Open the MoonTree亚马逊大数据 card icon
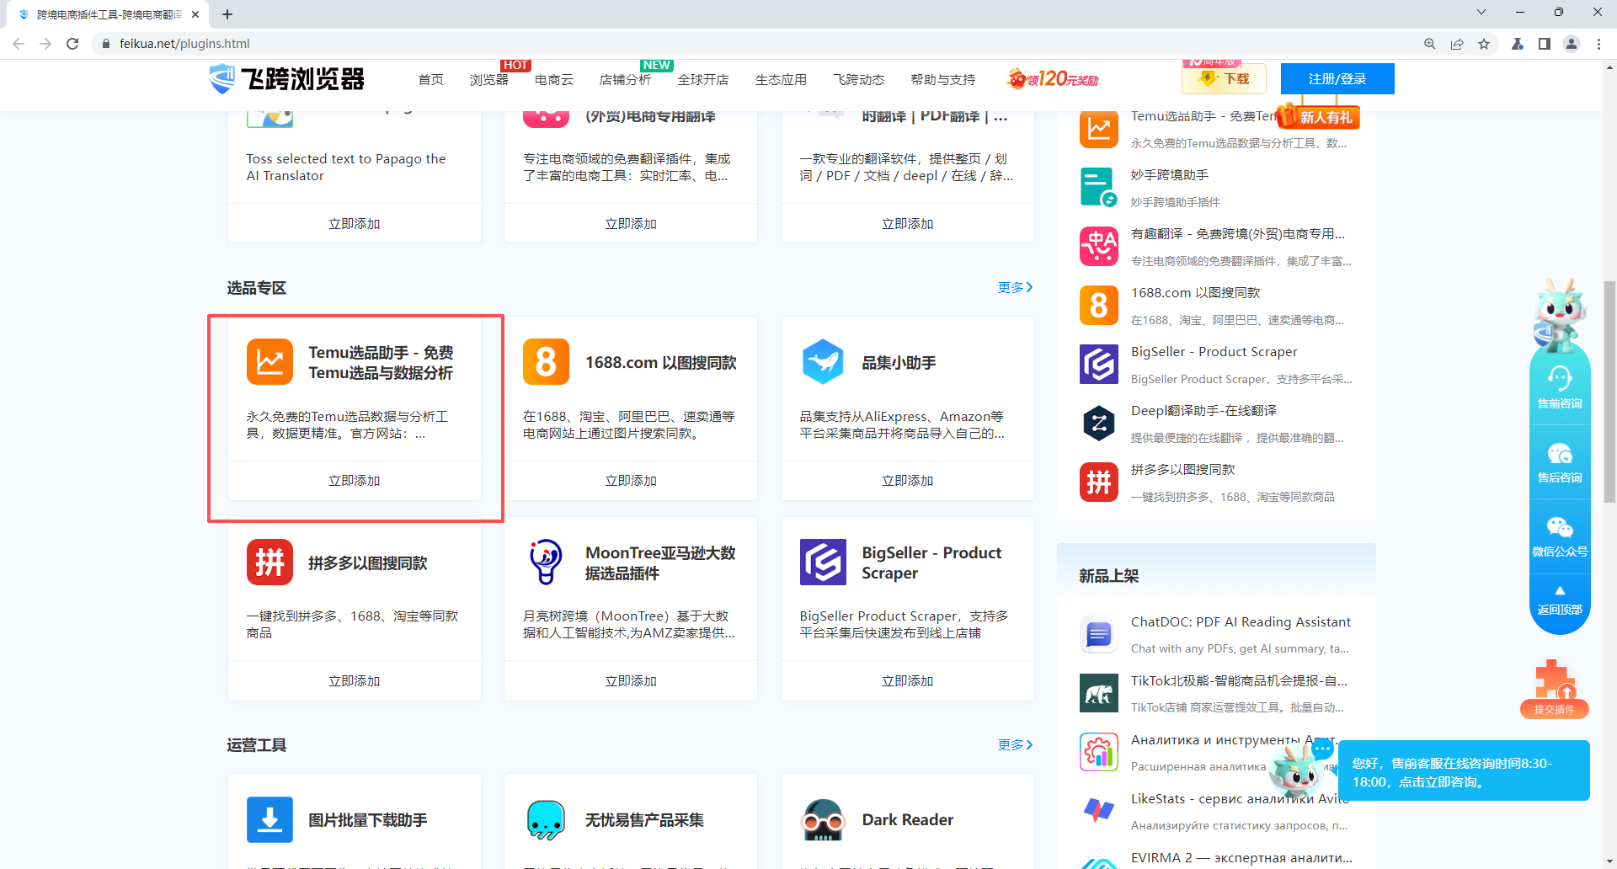1617x869 pixels. [546, 562]
